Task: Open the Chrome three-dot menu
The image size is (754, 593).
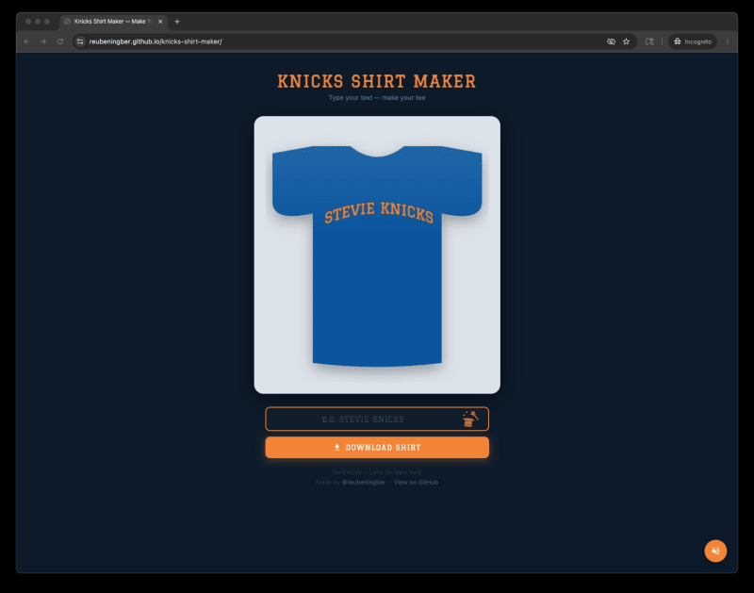Action: pos(727,41)
